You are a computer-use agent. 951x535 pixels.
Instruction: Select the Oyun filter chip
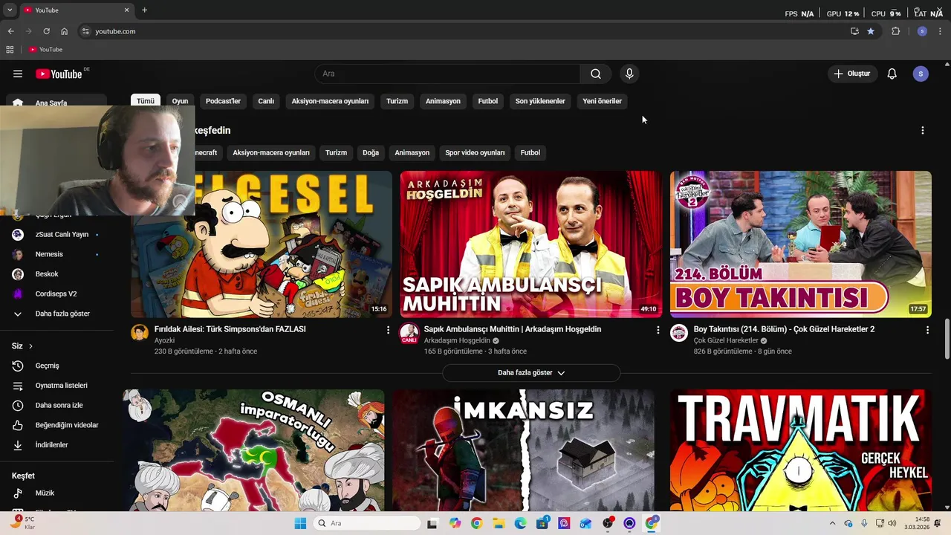(x=181, y=101)
